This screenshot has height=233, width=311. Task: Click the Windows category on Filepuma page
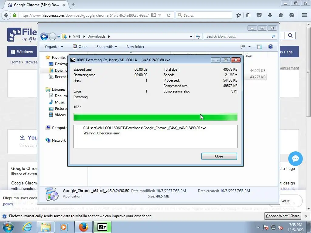22,52
